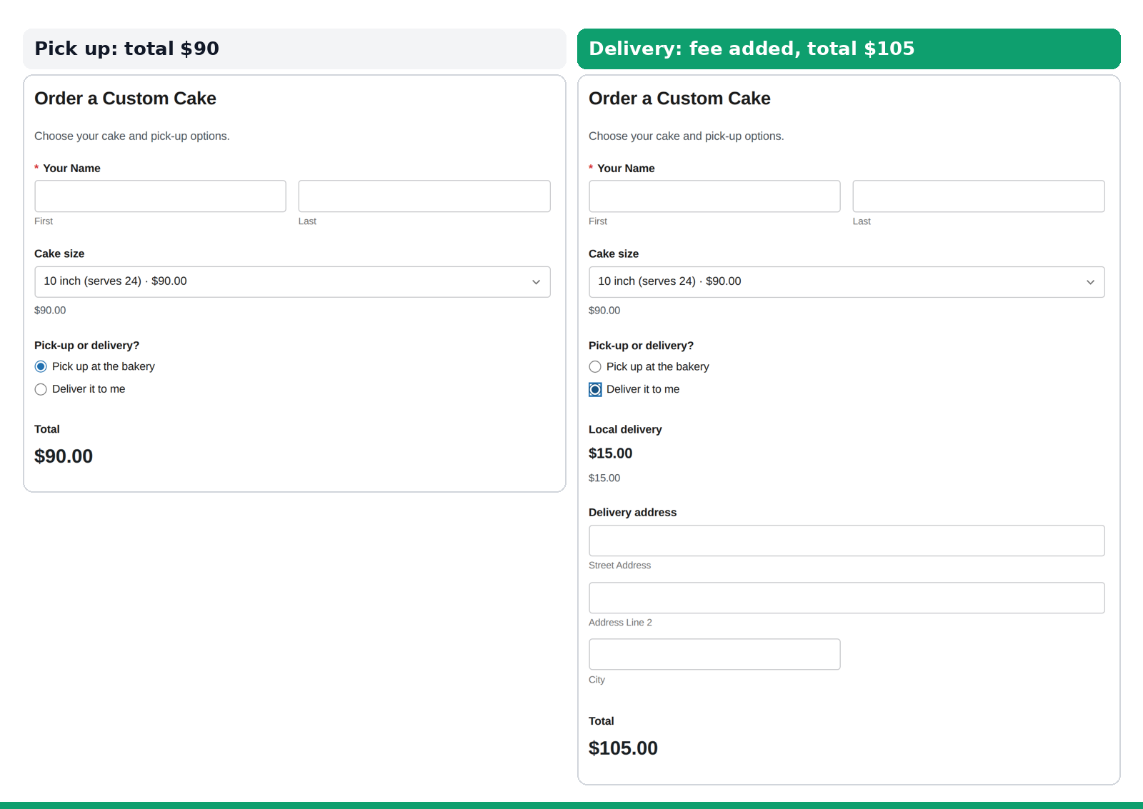Click the $90.00 total in pick-up form
The height and width of the screenshot is (809, 1143).
click(x=64, y=456)
